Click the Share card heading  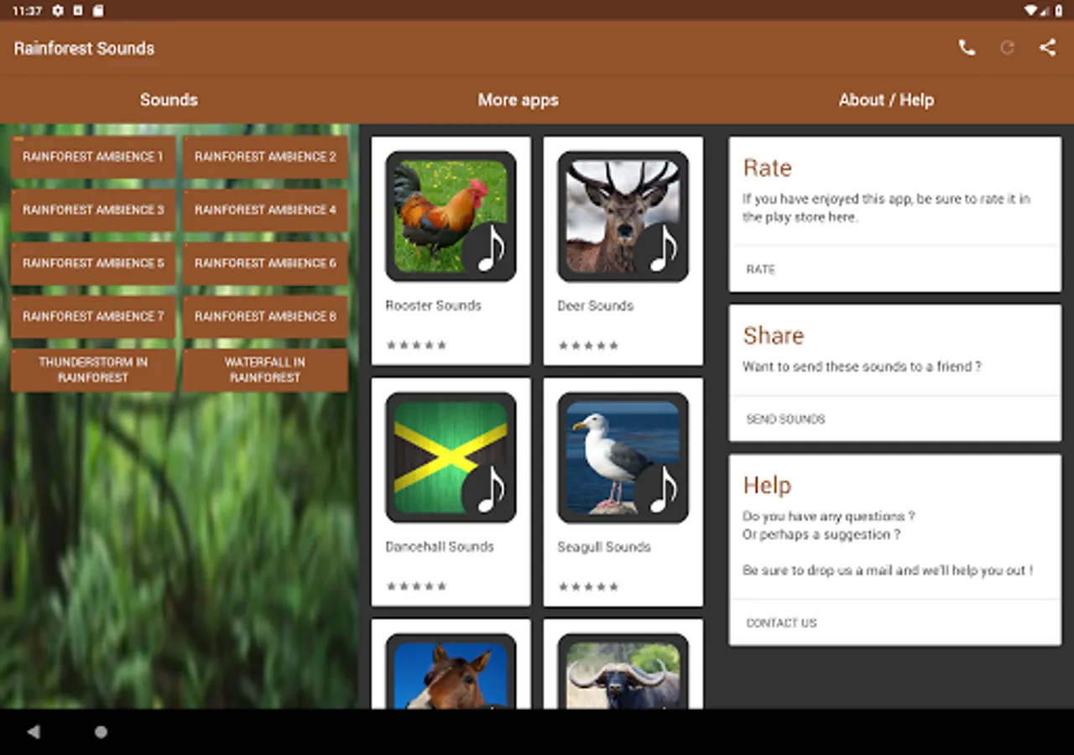[x=773, y=336]
